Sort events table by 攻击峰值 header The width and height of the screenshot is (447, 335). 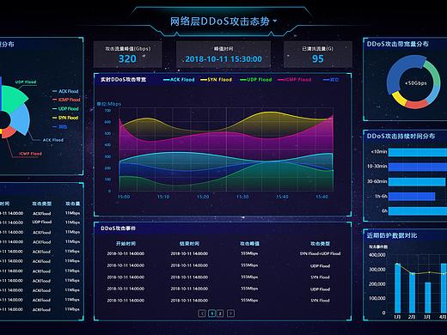(249, 244)
